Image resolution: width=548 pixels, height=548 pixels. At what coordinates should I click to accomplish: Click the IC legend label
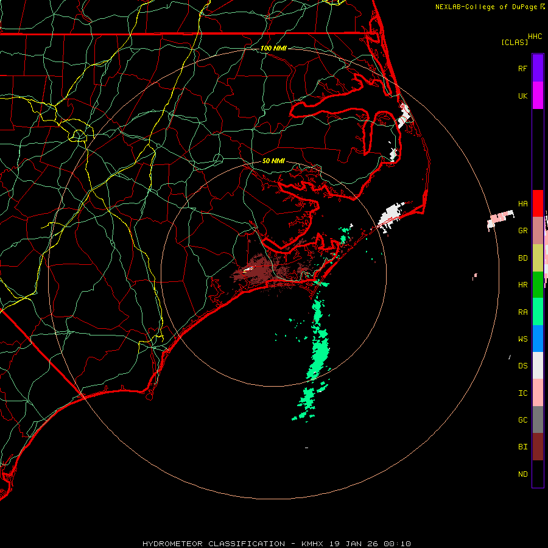coord(522,393)
